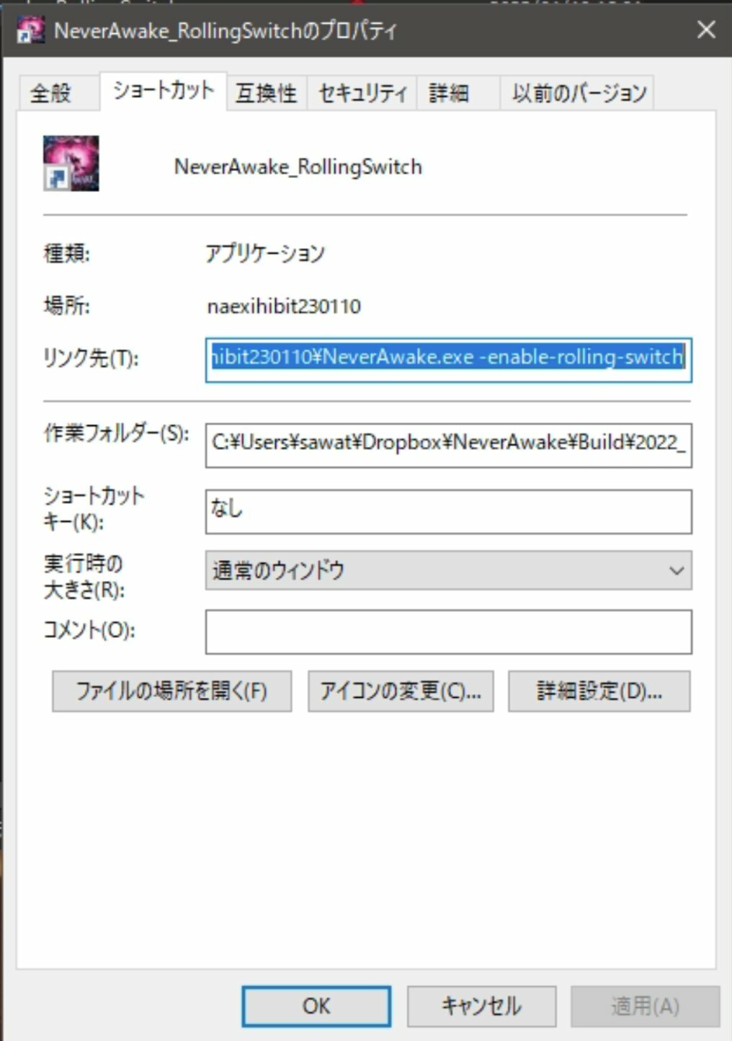732x1041 pixels.
Task: Open the 互換性 tab
Action: [266, 93]
